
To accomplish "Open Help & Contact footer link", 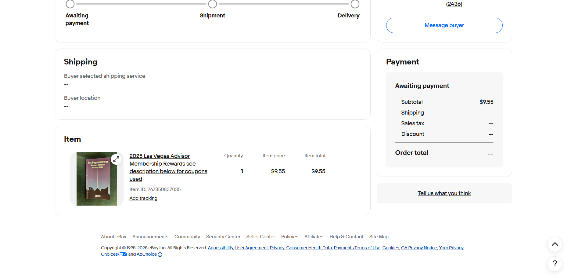I will [346, 237].
